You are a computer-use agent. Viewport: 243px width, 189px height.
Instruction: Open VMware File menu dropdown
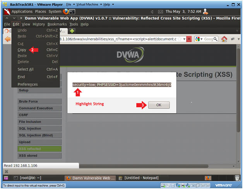[x=70, y=5]
